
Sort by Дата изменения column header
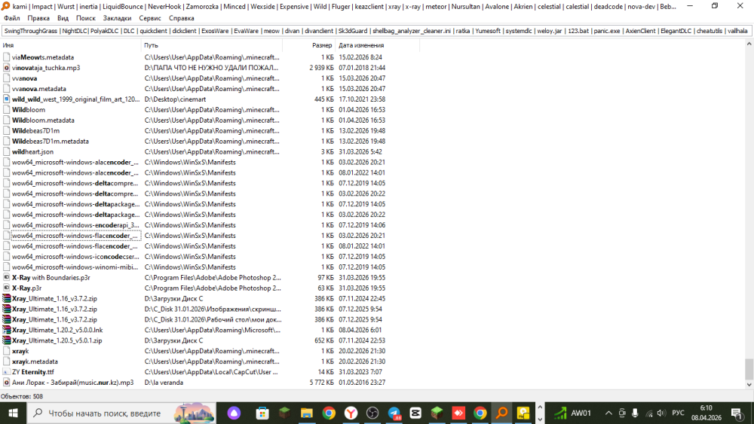click(378, 45)
